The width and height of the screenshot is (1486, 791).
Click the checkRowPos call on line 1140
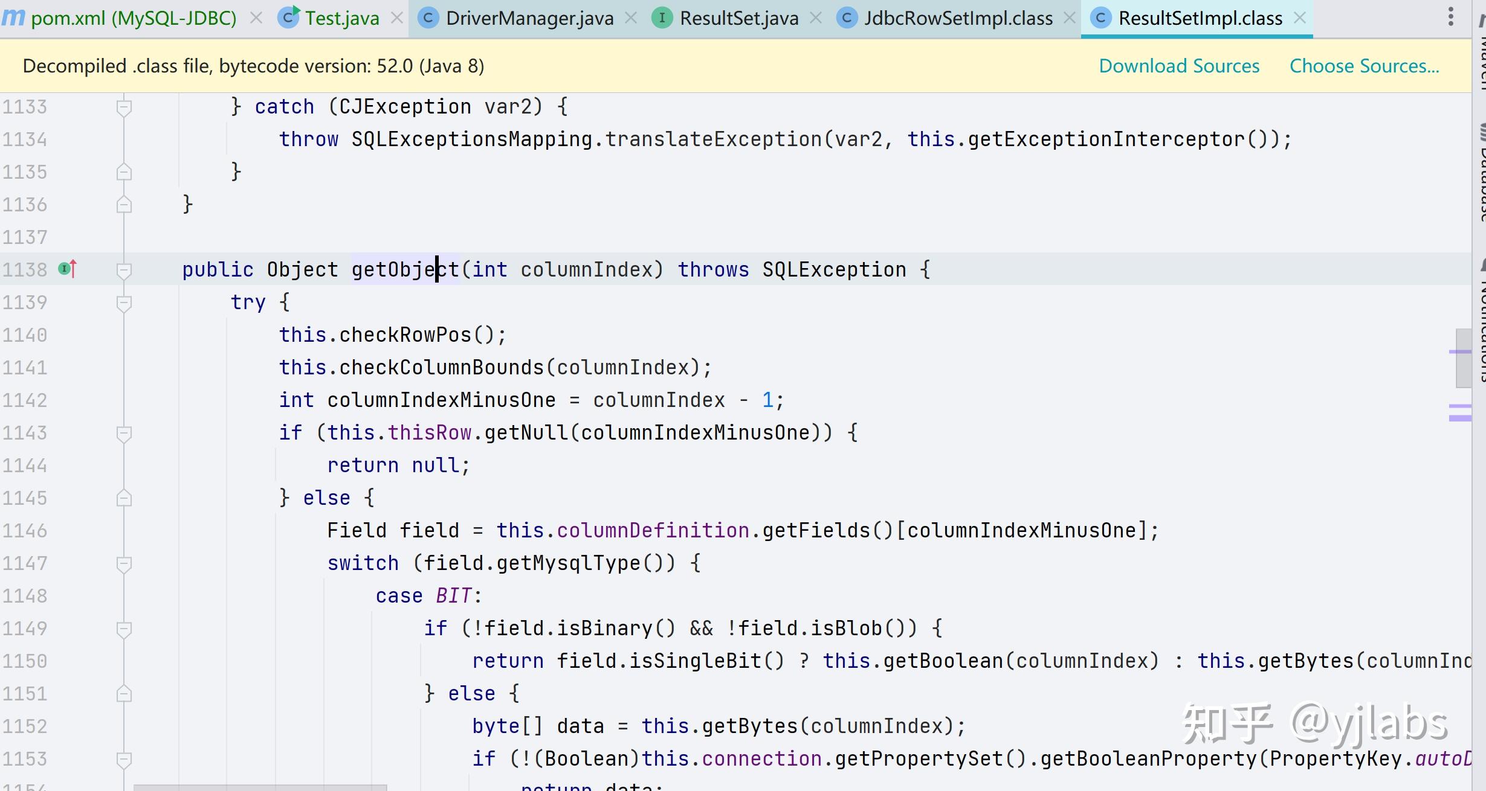coord(405,335)
